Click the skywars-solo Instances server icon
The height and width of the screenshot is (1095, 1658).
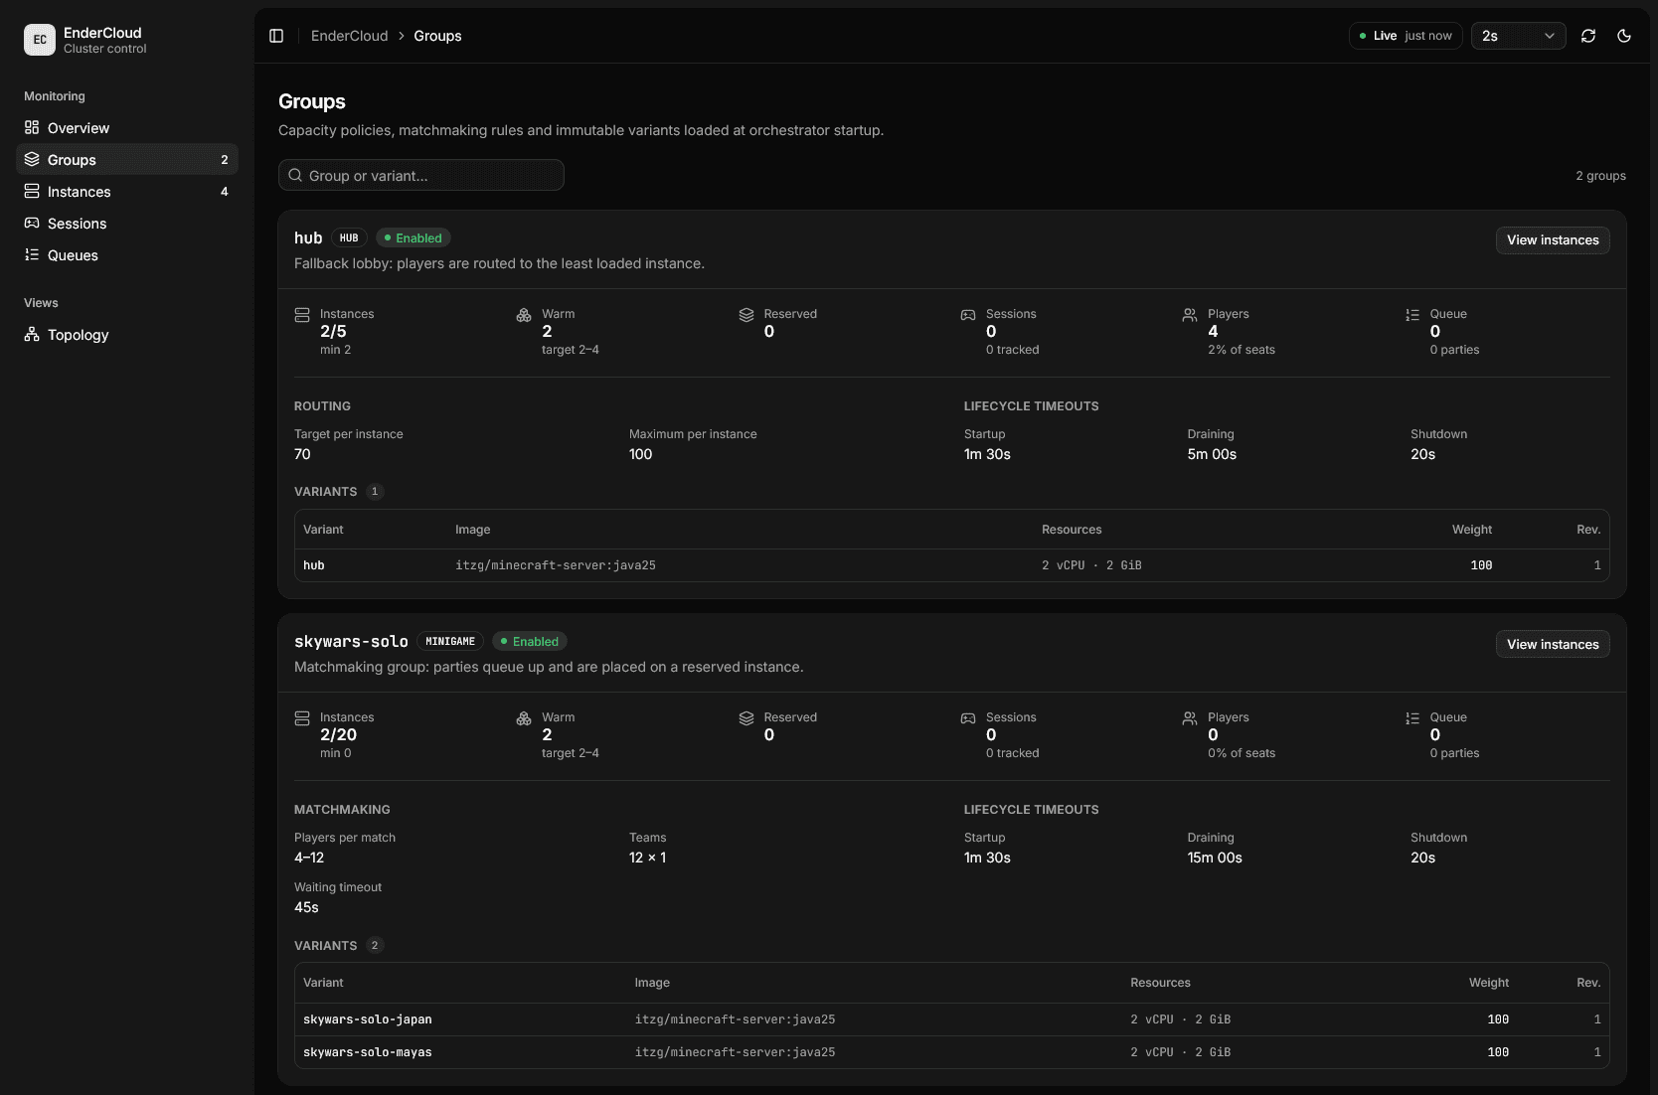tap(302, 718)
